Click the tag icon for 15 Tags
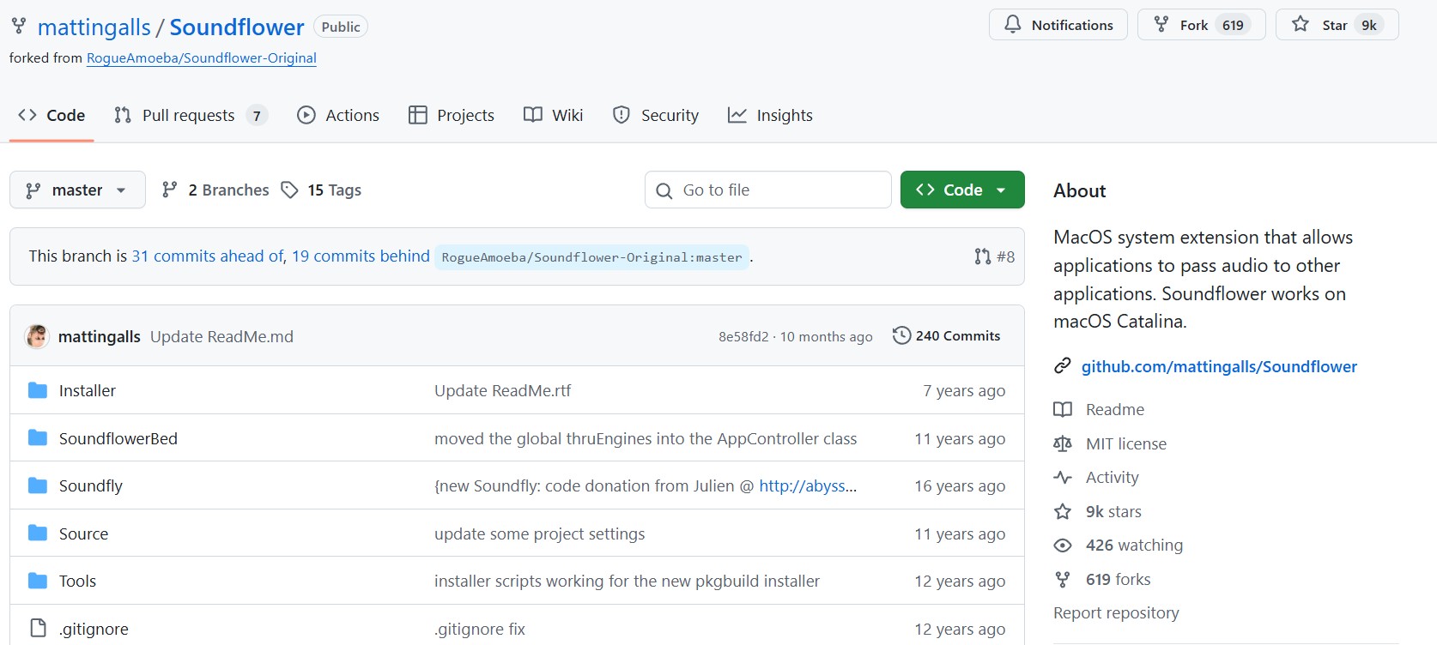 tap(290, 190)
